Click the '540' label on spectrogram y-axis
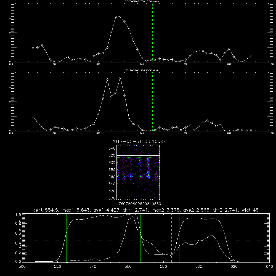This screenshot has height=276, width=276. 112,184
